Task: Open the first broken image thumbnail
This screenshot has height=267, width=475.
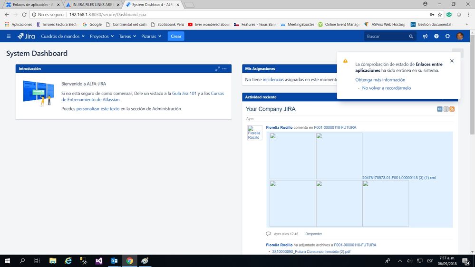Action: [292, 156]
